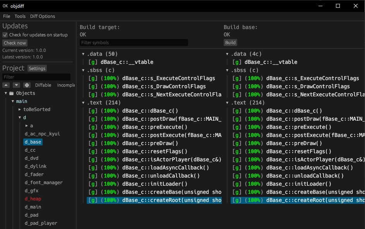Expand the toBeSorted folder

[x=20, y=109]
